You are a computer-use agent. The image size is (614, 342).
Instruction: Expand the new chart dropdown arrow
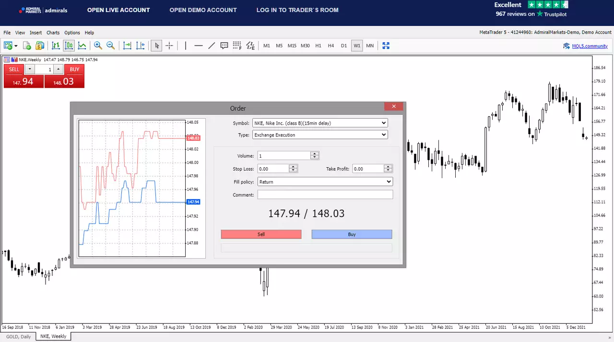[16, 46]
